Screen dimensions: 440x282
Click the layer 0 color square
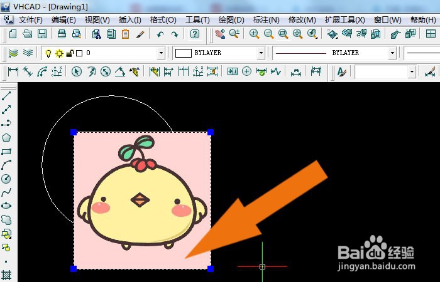point(79,53)
